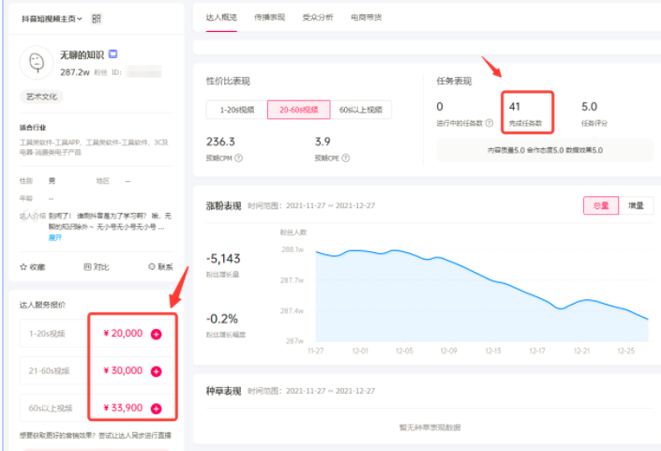Click the 287.2w follower count

(x=75, y=72)
